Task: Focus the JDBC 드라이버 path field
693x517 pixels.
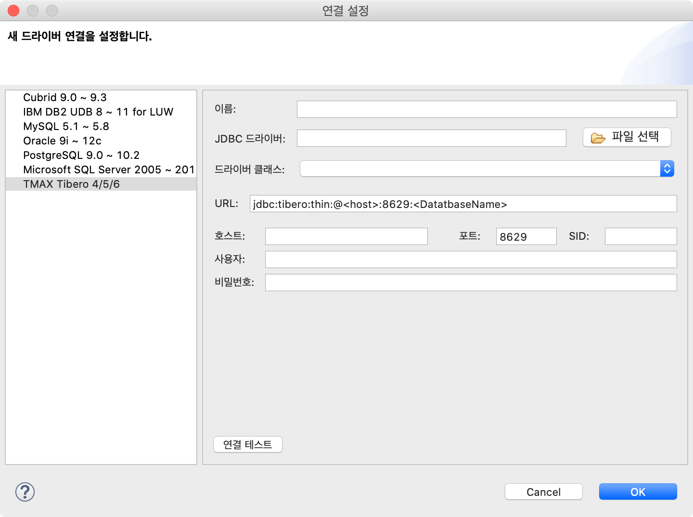Action: coord(431,138)
